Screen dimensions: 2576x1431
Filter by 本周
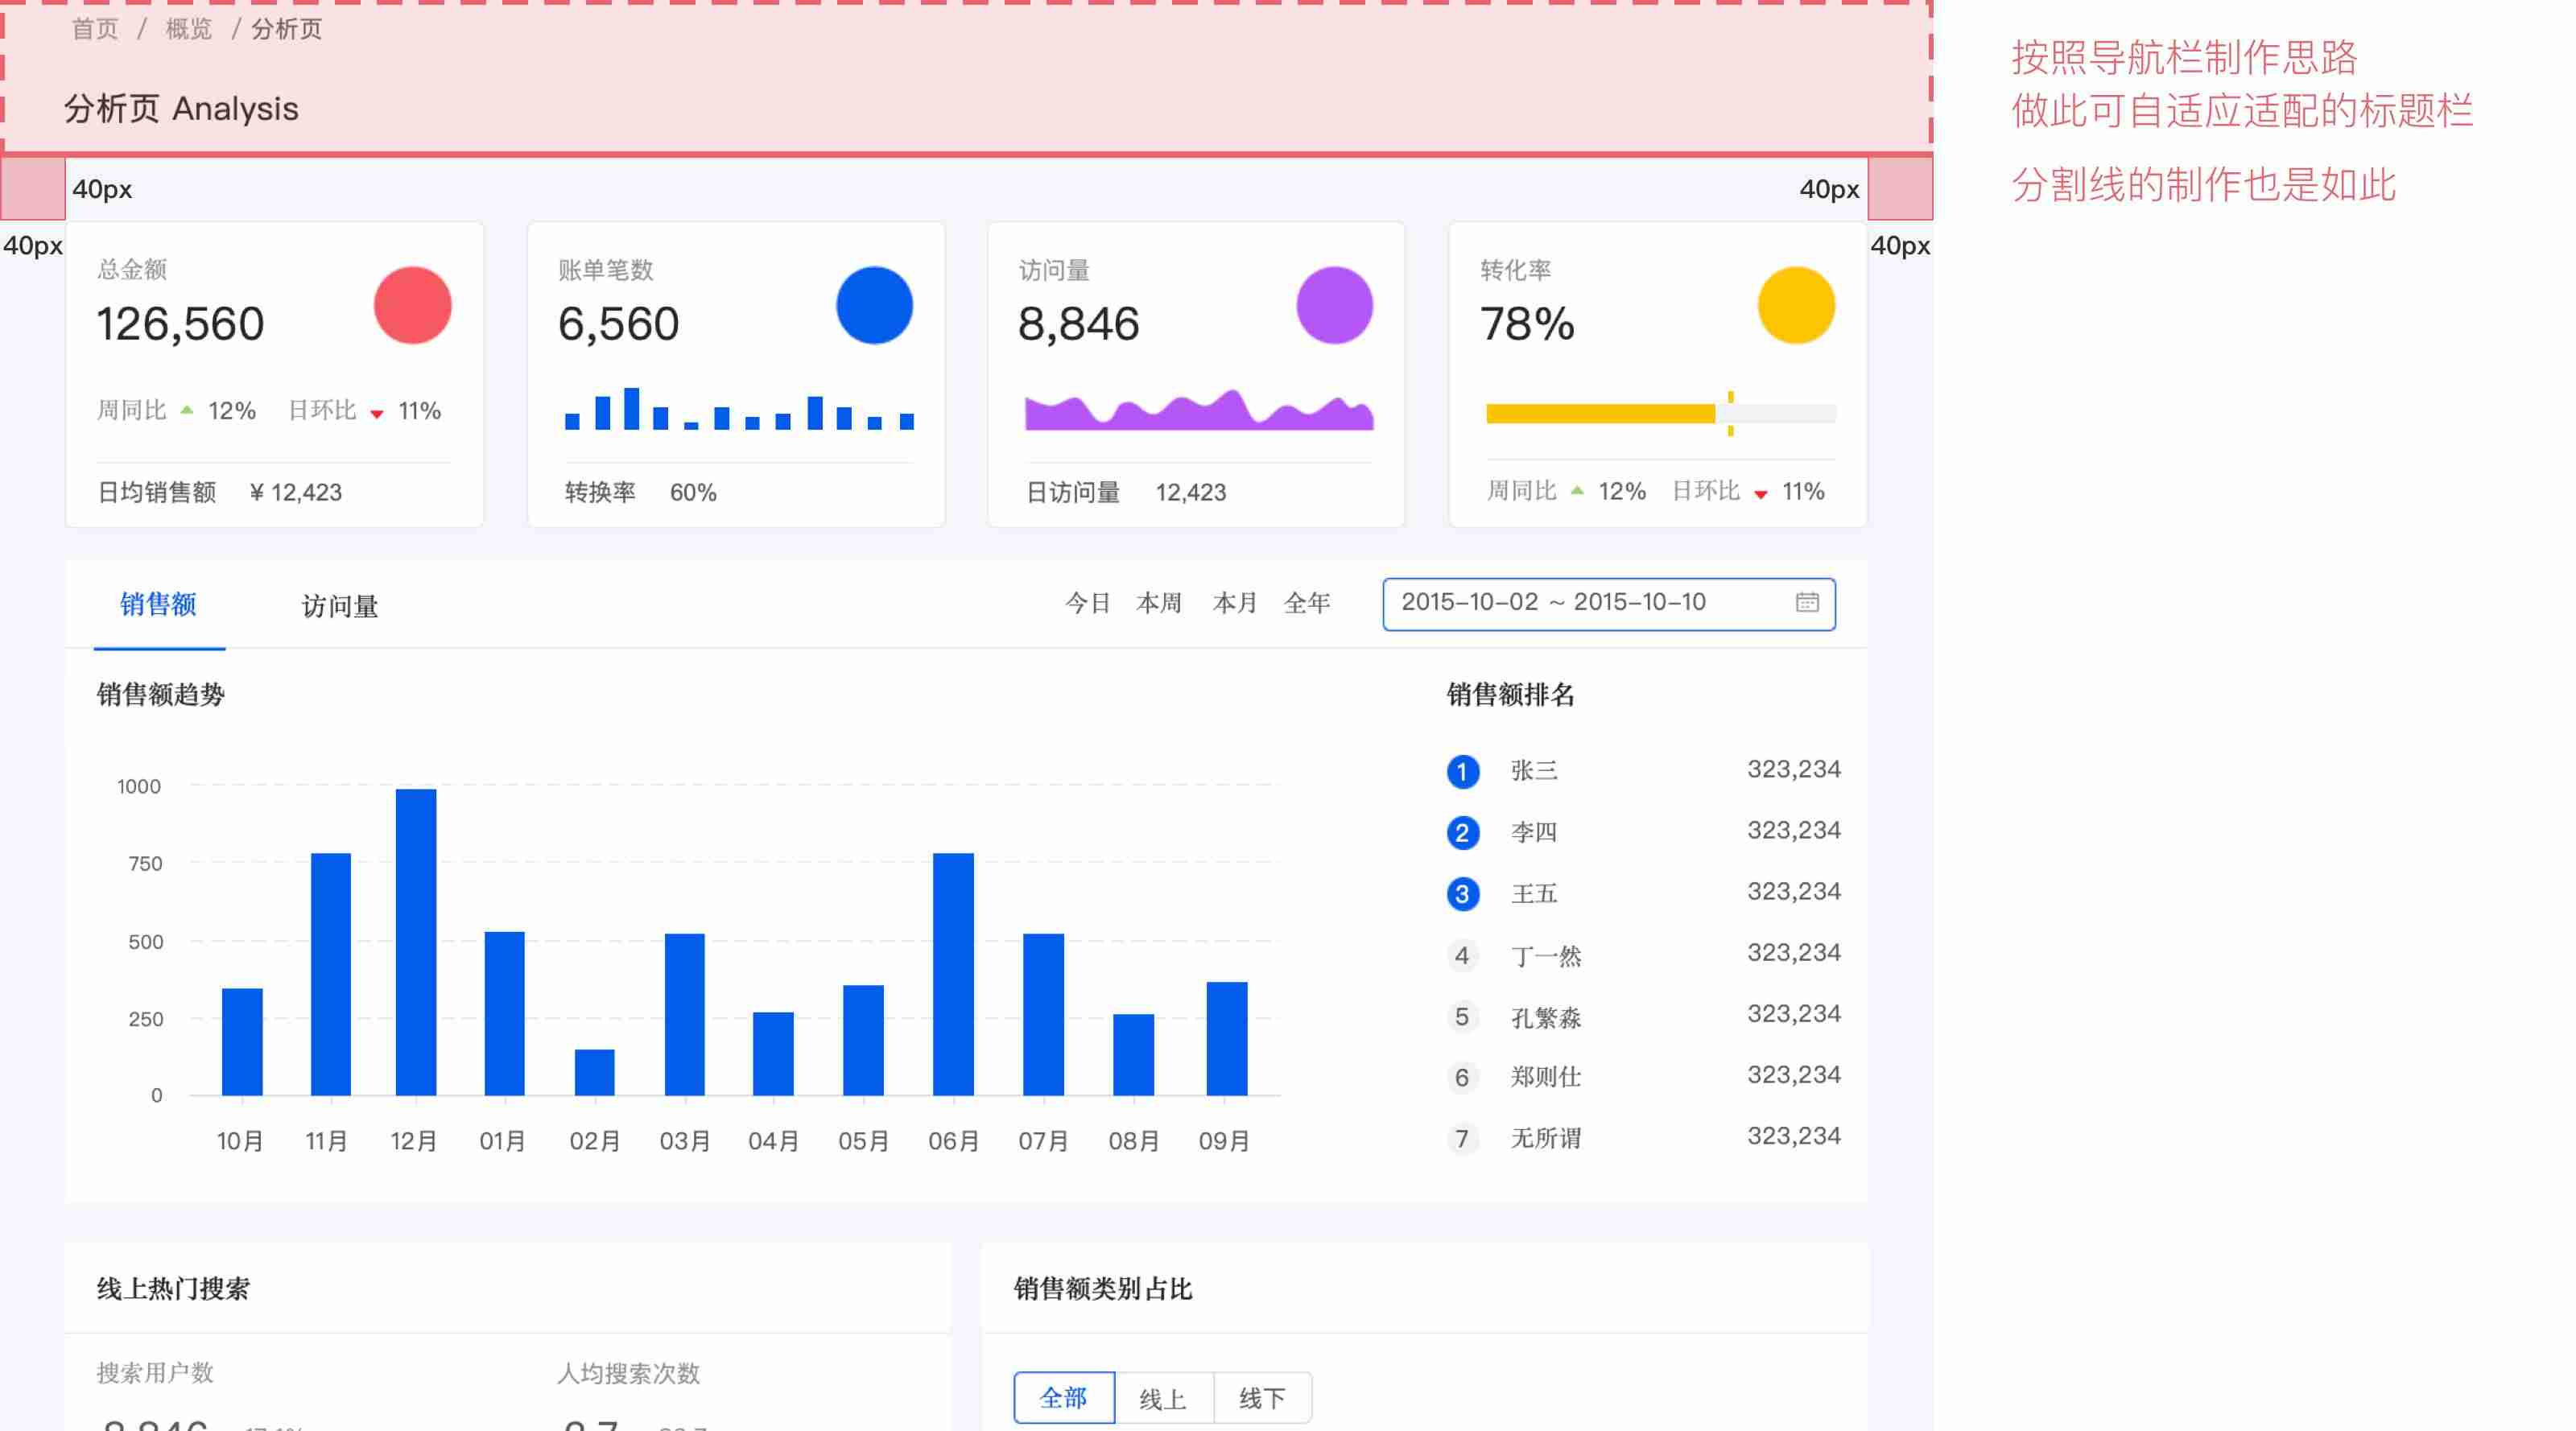(1160, 603)
